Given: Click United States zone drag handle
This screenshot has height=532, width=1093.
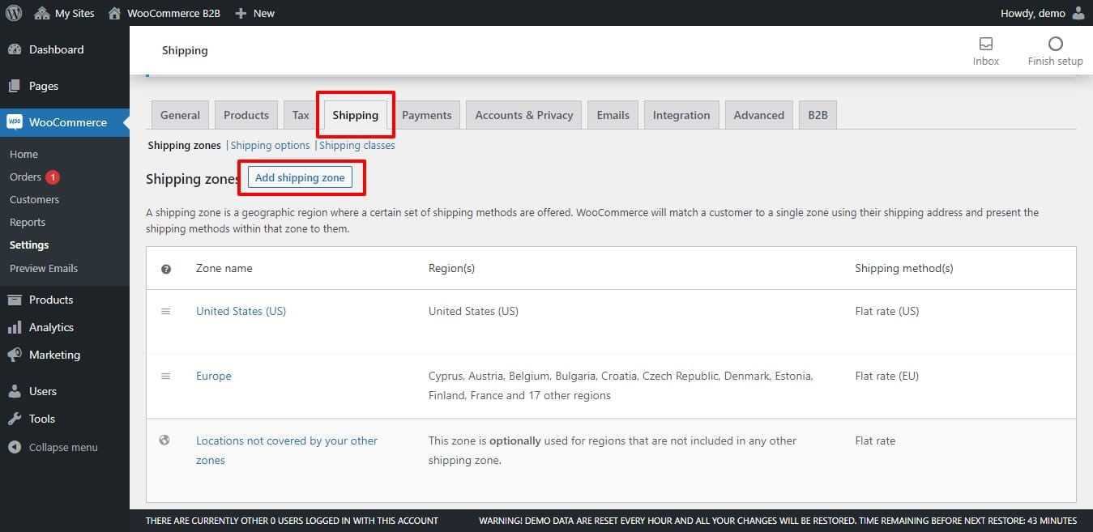Looking at the screenshot, I should [x=165, y=311].
